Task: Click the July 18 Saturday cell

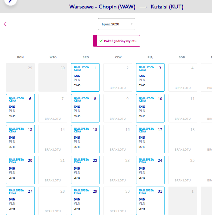Action: click(x=183, y=139)
